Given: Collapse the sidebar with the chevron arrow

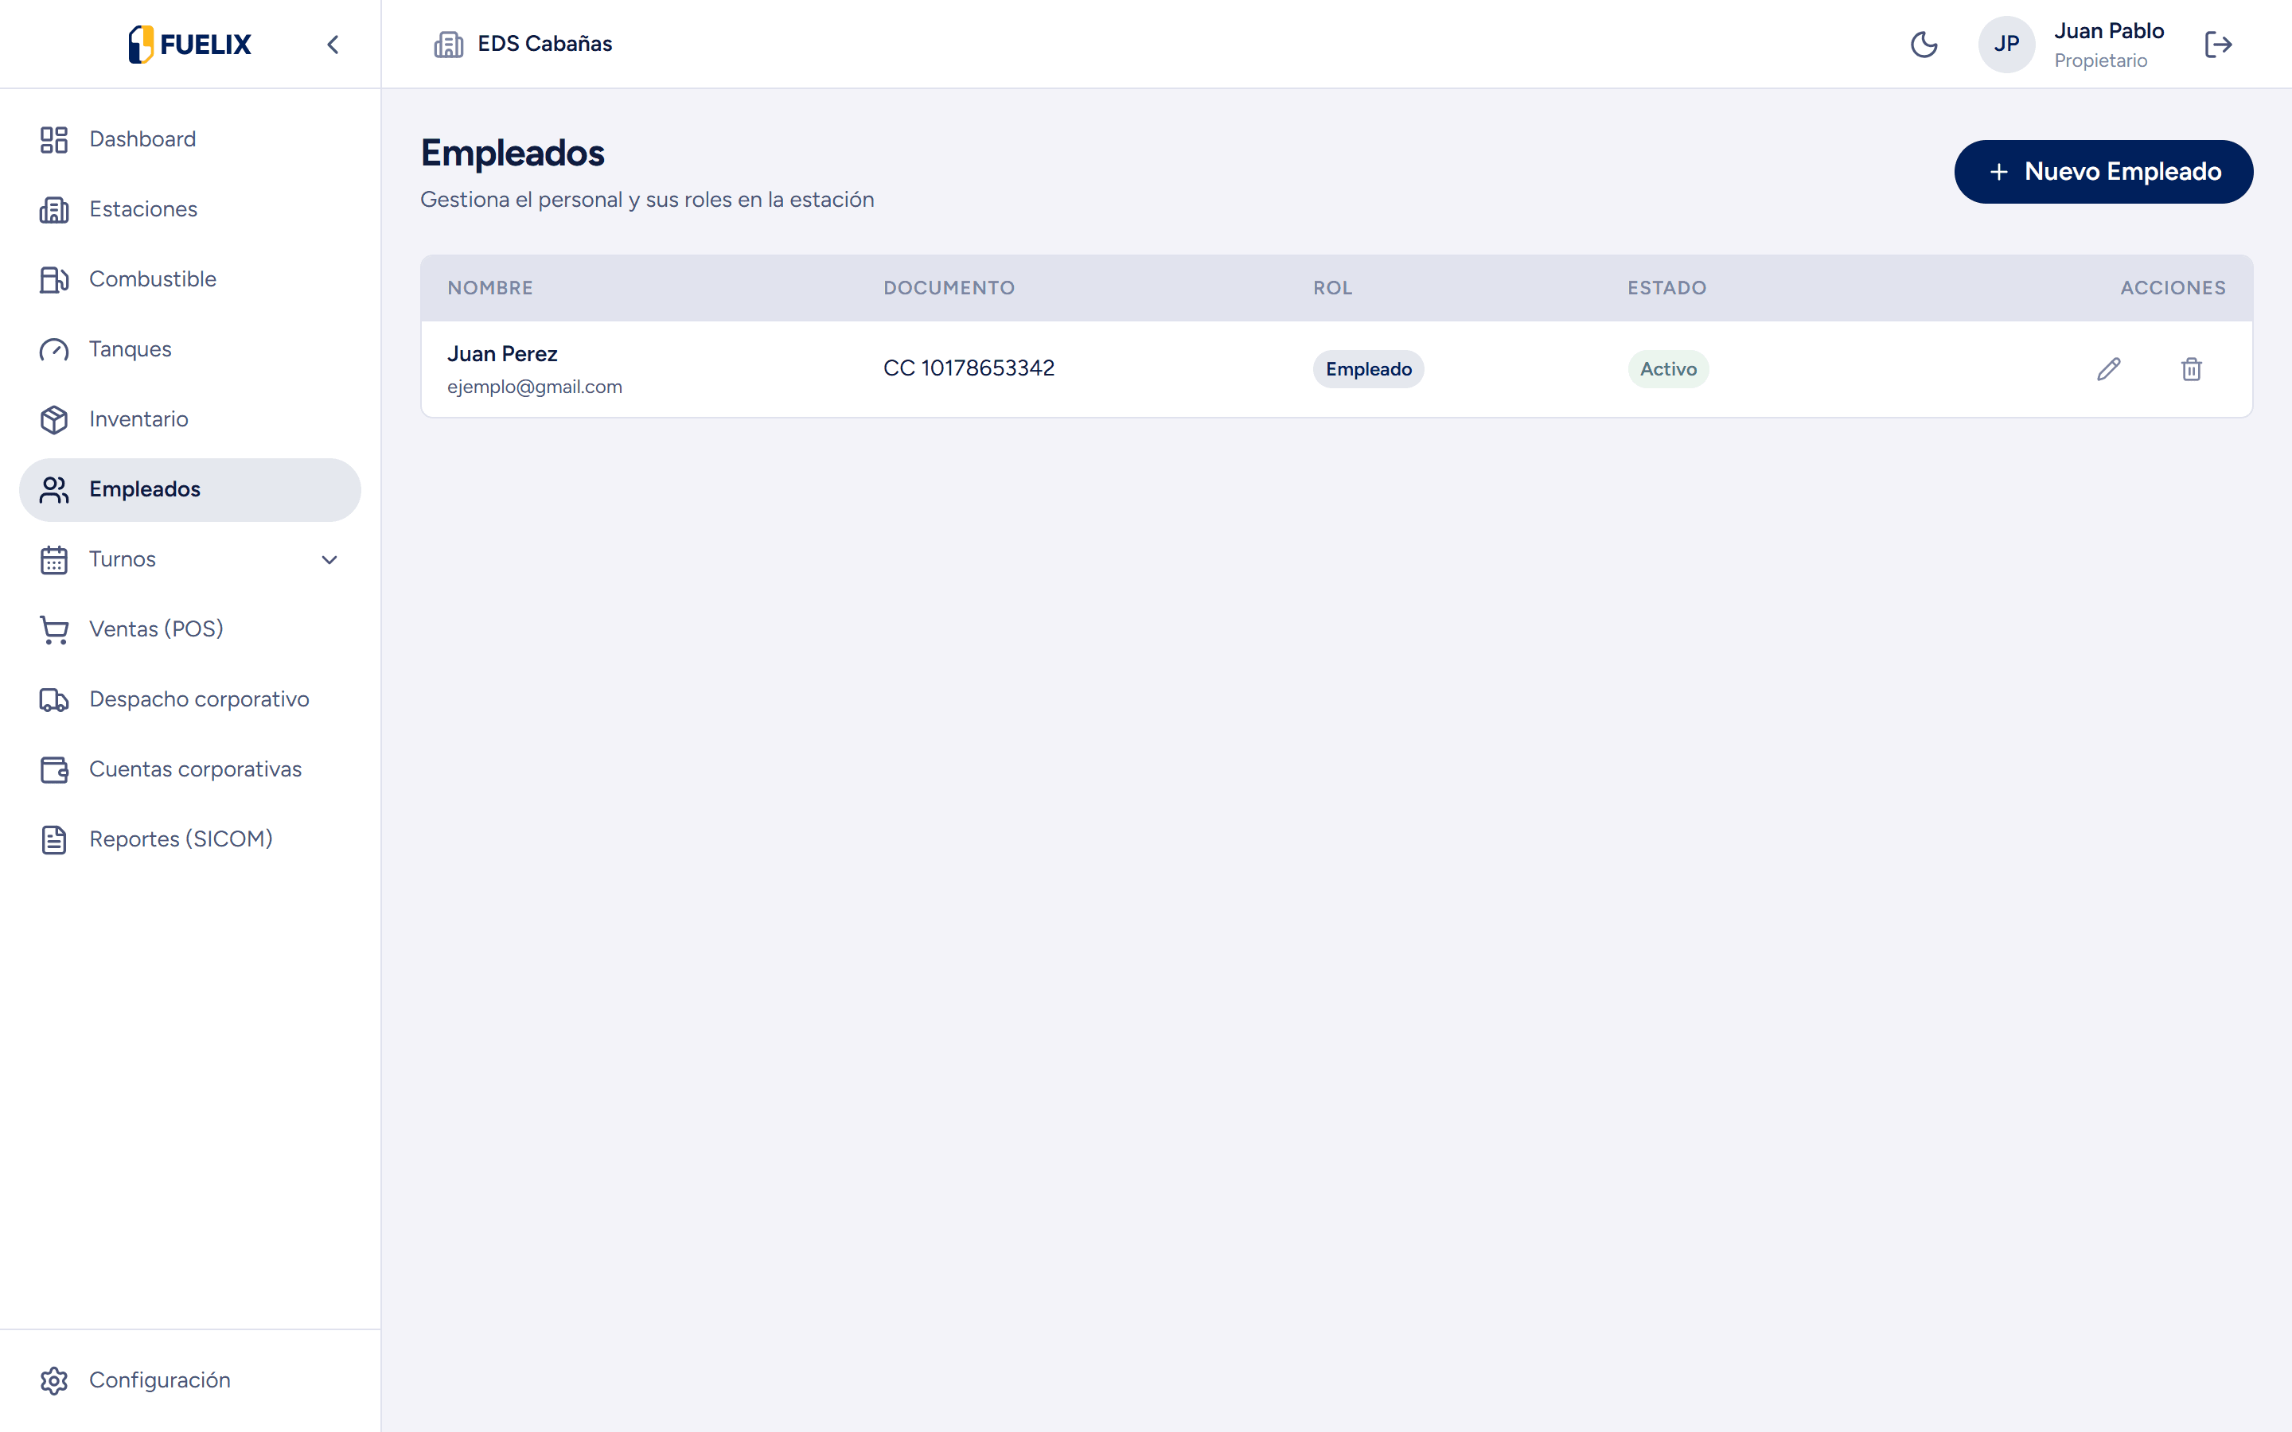Looking at the screenshot, I should click(333, 45).
